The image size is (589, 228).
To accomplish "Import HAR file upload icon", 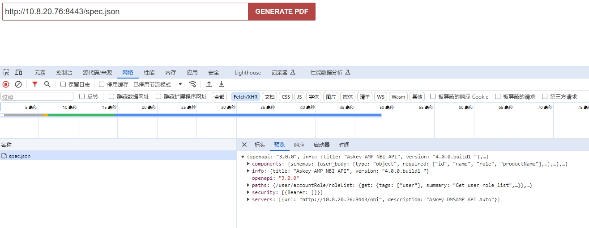I will (x=209, y=84).
